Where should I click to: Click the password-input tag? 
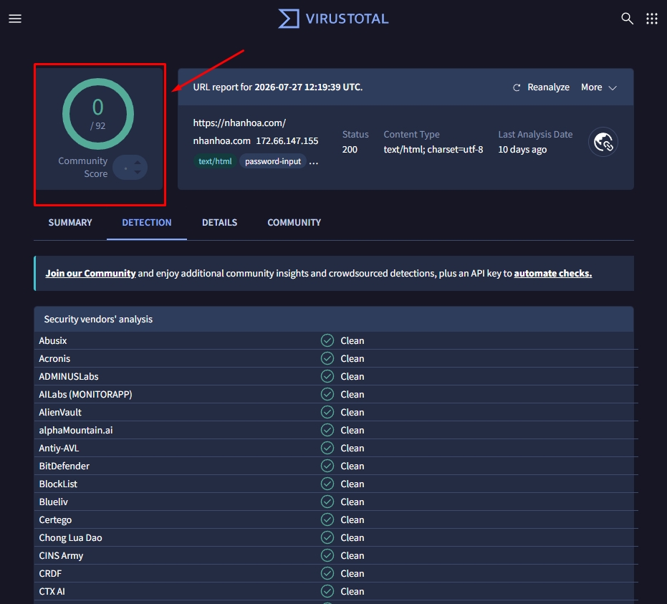(273, 161)
